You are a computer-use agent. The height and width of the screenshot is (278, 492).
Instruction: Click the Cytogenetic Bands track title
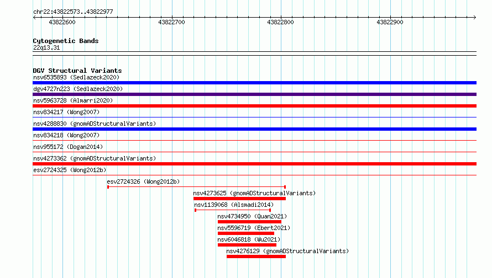66,41
